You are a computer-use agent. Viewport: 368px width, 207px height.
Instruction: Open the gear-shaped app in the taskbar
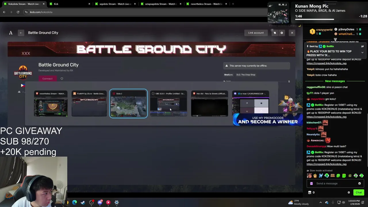pos(116,202)
